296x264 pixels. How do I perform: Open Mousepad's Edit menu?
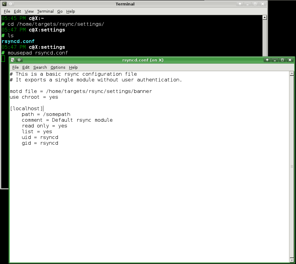pyautogui.click(x=26, y=68)
